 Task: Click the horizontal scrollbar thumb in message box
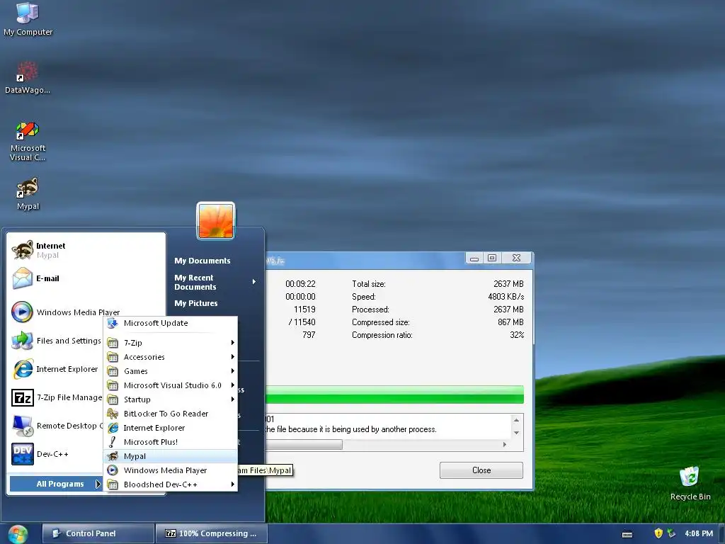[304, 445]
